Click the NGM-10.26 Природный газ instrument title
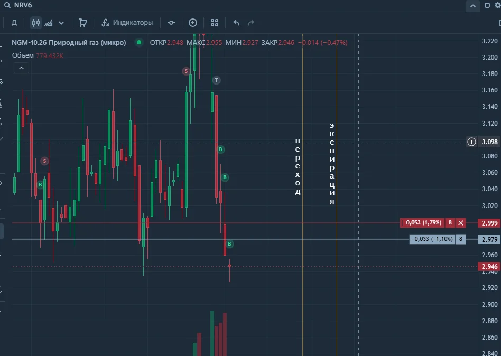 (x=69, y=42)
